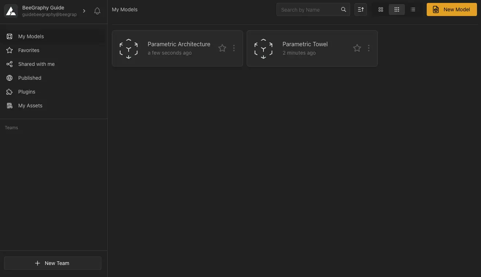481x277 pixels.
Task: Open Parametric Towel three-dot menu
Action: 369,48
